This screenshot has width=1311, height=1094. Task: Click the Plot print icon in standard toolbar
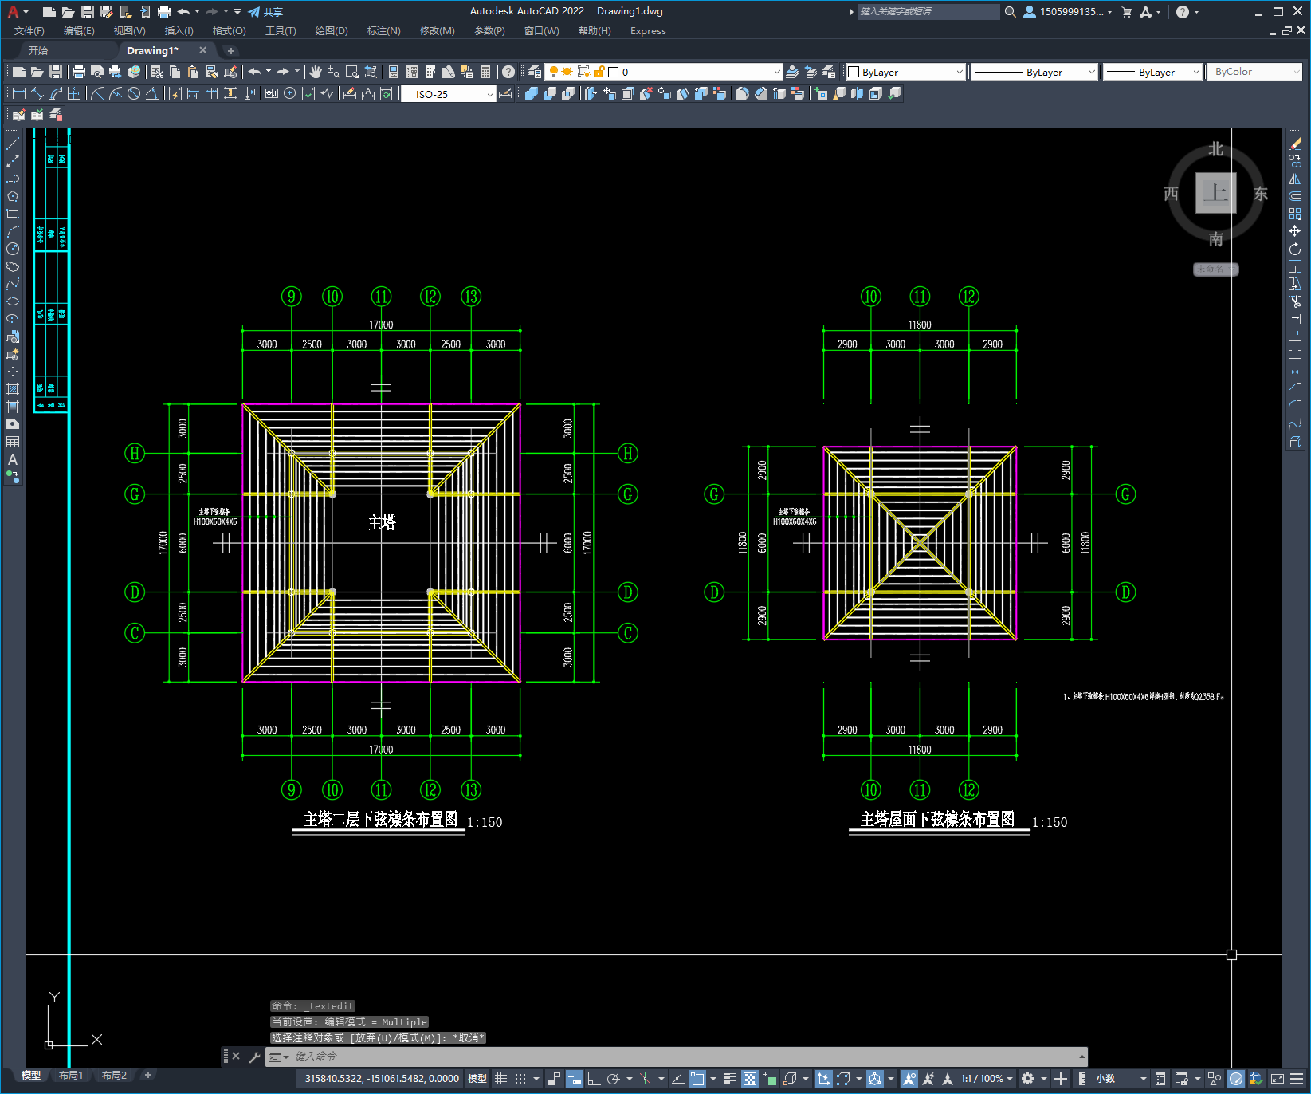[x=79, y=72]
